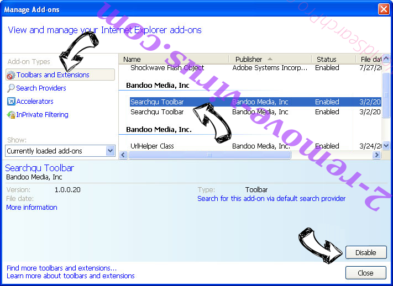
Task: Open Find more toolbars and extensions link
Action: [x=62, y=268]
